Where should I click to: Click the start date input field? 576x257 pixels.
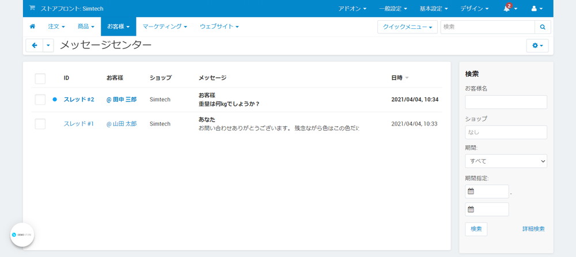[x=487, y=191]
